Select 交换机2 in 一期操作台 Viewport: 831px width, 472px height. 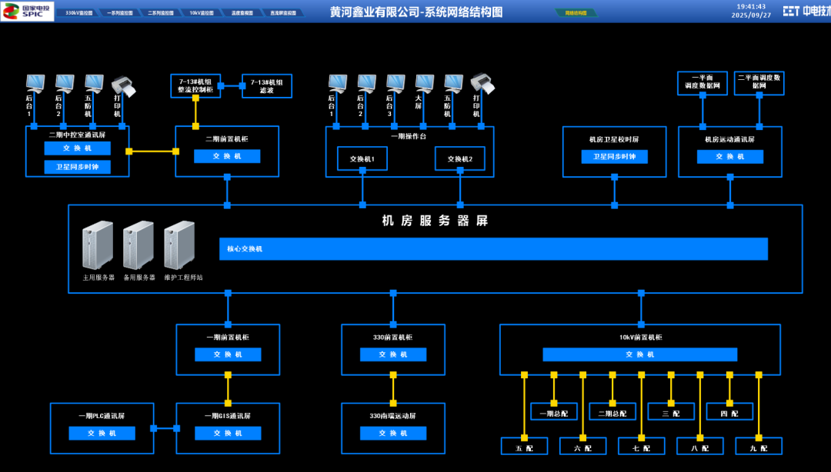pos(459,159)
